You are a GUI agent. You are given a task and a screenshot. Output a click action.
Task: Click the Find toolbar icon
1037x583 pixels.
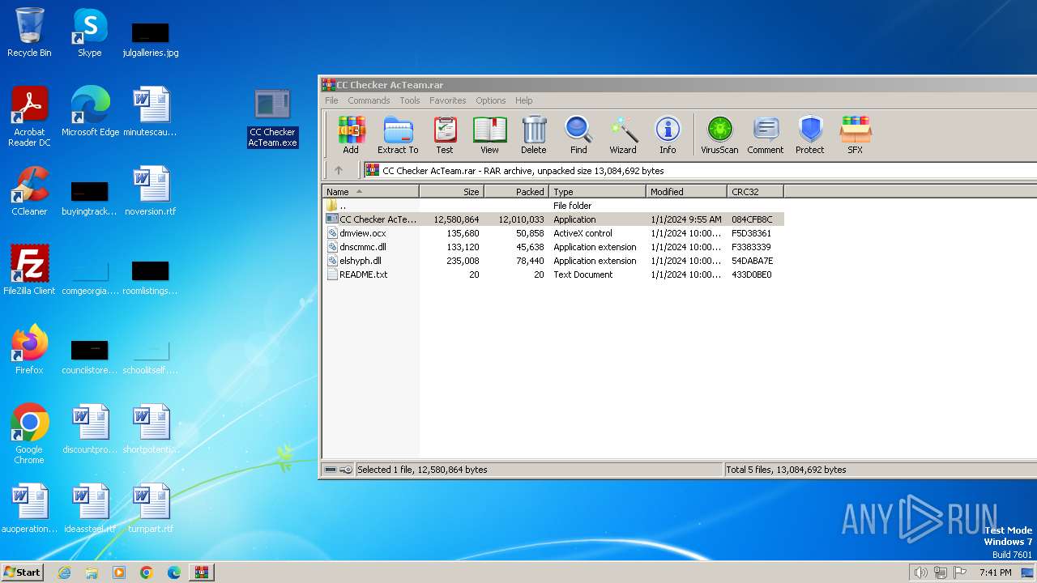tap(578, 134)
